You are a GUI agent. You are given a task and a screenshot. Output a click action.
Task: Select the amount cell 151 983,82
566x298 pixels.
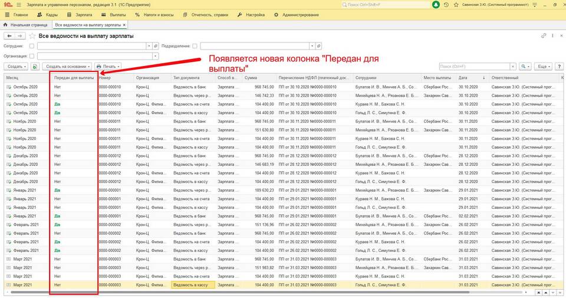pos(259,268)
